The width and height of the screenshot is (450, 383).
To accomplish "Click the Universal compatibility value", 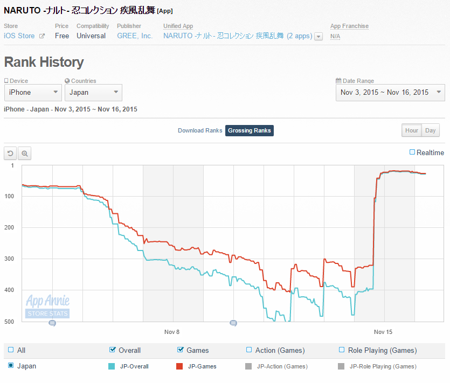I will pos(91,36).
